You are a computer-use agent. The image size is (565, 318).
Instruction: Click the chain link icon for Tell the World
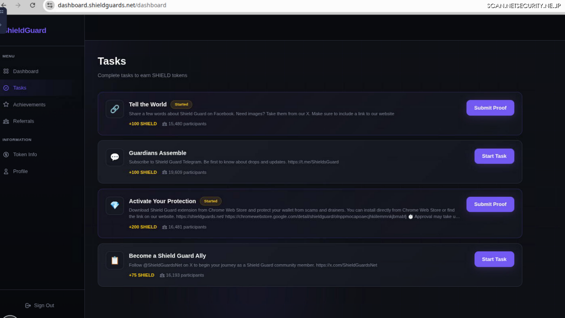tap(115, 109)
